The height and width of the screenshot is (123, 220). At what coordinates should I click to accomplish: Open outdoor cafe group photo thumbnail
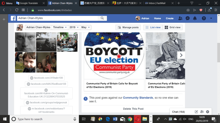pyautogui.click(x=67, y=42)
